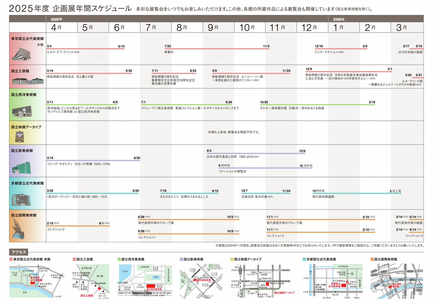The height and width of the screenshot is (304, 434).
Task: Click the オルセー美術館所蔵 印象派 exhibition title
Action: [x=292, y=108]
